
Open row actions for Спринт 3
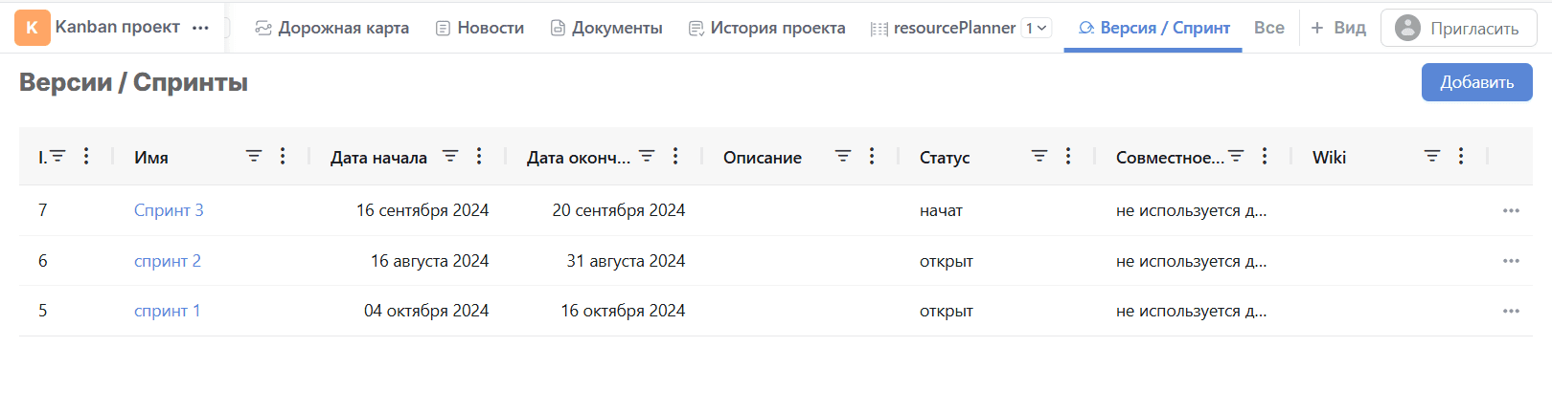click(1511, 210)
